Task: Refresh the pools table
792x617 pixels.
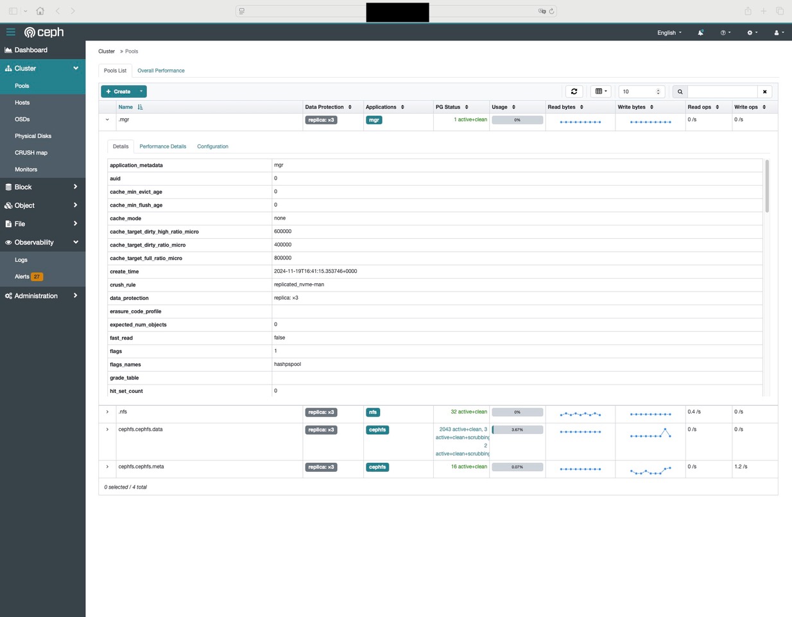Action: [x=574, y=91]
